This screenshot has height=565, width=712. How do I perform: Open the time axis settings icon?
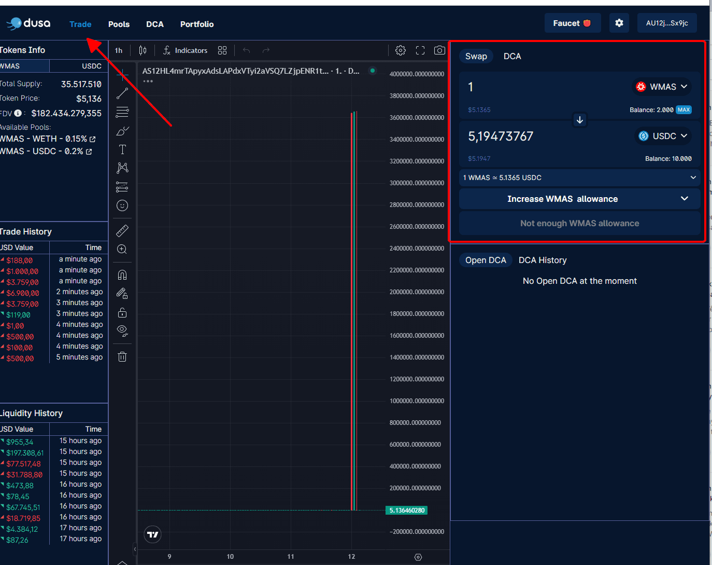[418, 557]
